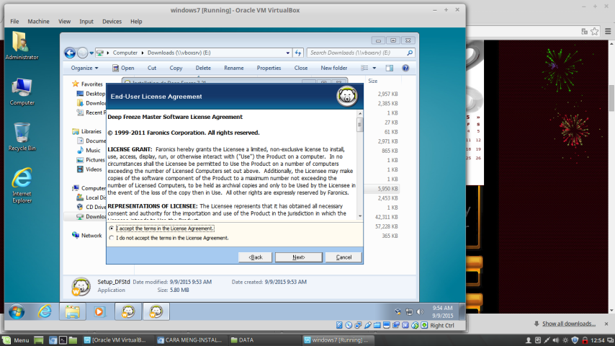The width and height of the screenshot is (615, 346).
Task: Click the Windows Start orb
Action: click(17, 312)
